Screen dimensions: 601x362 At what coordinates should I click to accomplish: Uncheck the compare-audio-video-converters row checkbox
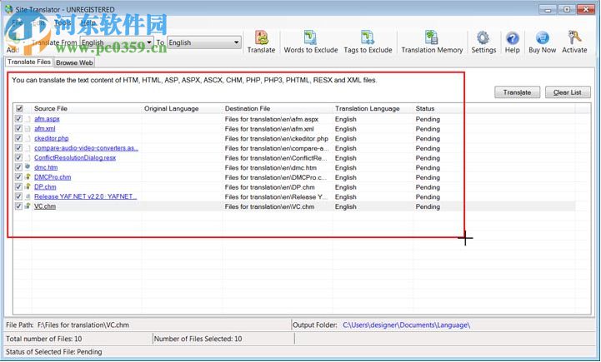18,147
